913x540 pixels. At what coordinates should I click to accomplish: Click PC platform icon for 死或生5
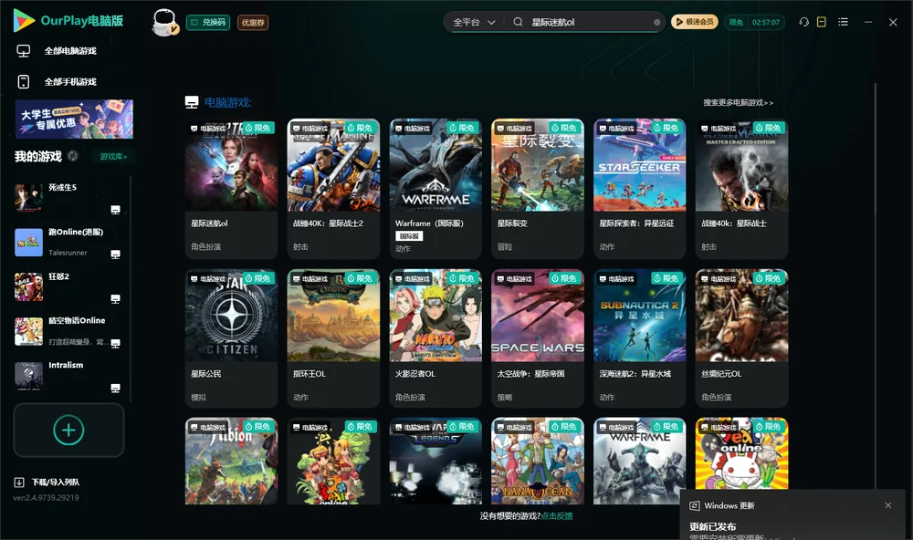coord(115,210)
